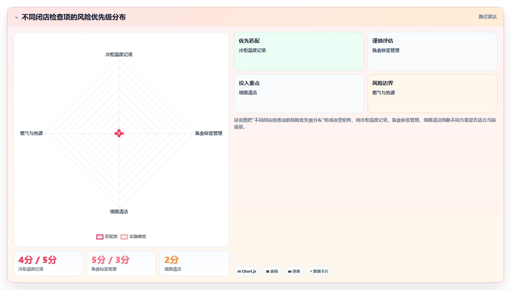511x290 pixels.
Task: Click the title 不同闭店检查项的风险优先级分布
Action: point(74,17)
